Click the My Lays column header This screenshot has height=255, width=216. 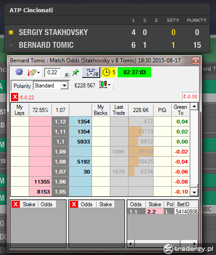20,110
